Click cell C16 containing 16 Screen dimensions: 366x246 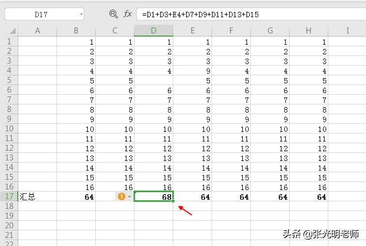tap(115, 187)
